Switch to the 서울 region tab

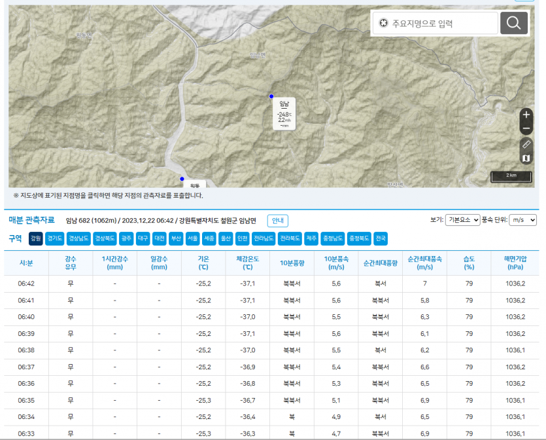(192, 238)
